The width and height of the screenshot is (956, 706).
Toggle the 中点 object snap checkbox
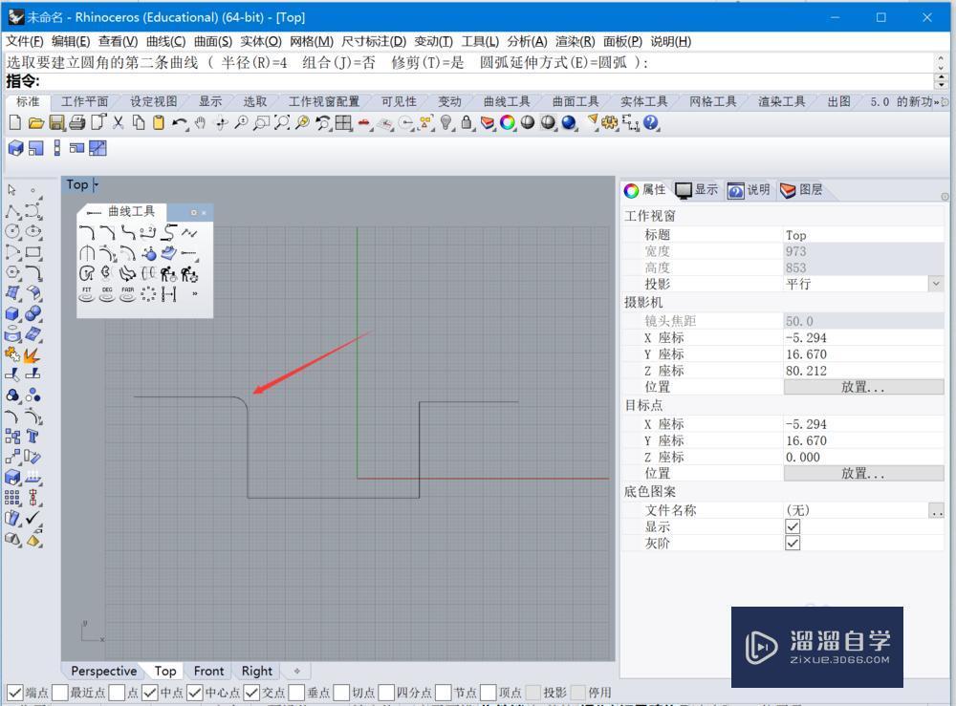pyautogui.click(x=150, y=693)
